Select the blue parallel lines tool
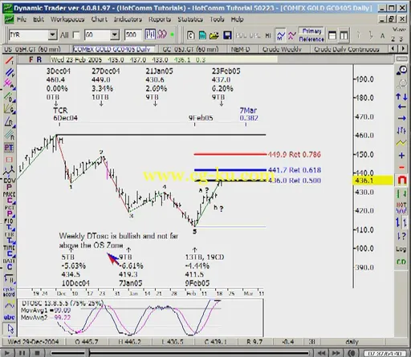The width and height of the screenshot is (411, 357). click(x=9, y=72)
